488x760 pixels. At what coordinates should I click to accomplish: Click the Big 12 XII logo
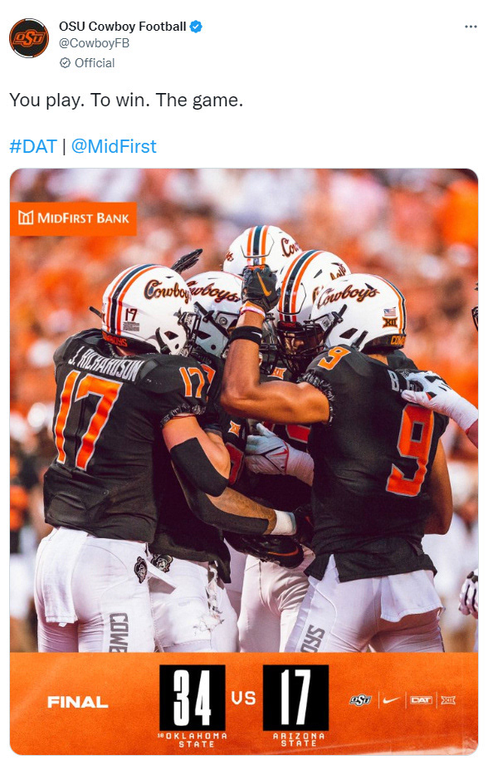[448, 700]
